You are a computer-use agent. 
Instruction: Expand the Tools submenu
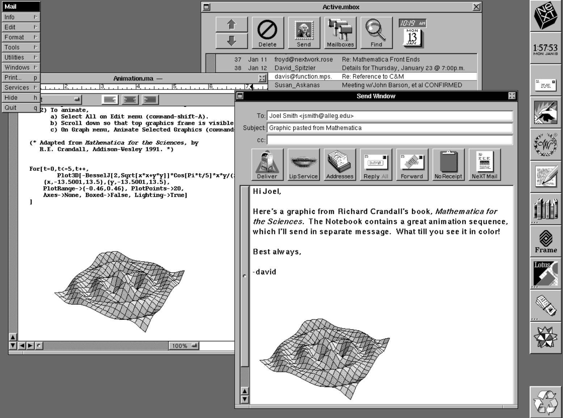(x=21, y=47)
